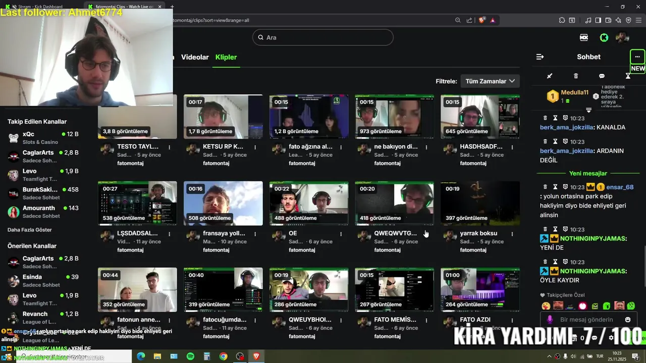Collapse the Sohbet chat panel arrow icon
This screenshot has height=363, width=646.
[x=540, y=57]
